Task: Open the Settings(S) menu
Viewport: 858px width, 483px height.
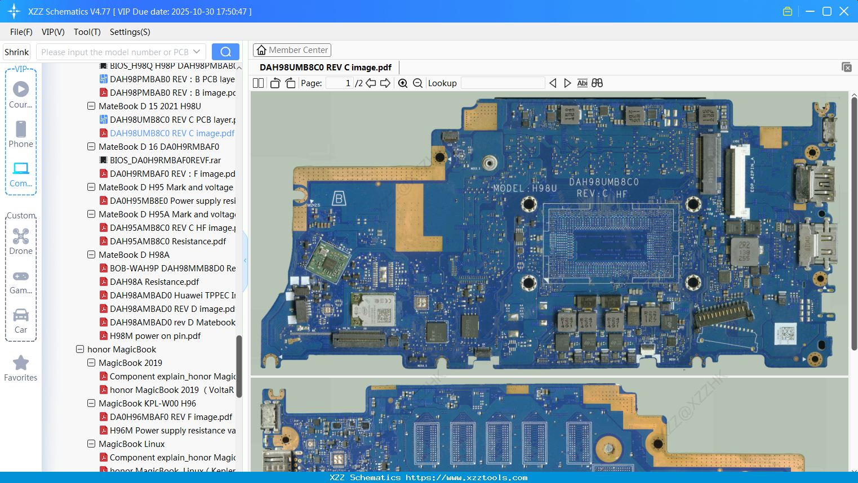Action: click(x=130, y=32)
